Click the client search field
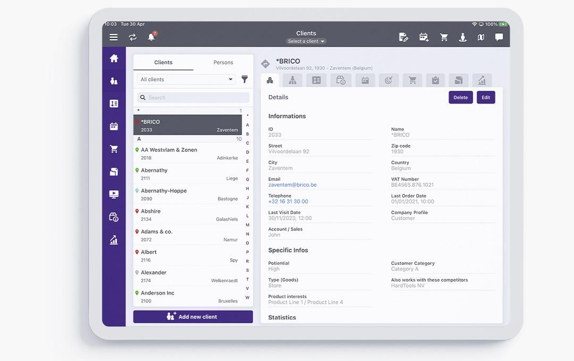574x361 pixels. tap(193, 97)
